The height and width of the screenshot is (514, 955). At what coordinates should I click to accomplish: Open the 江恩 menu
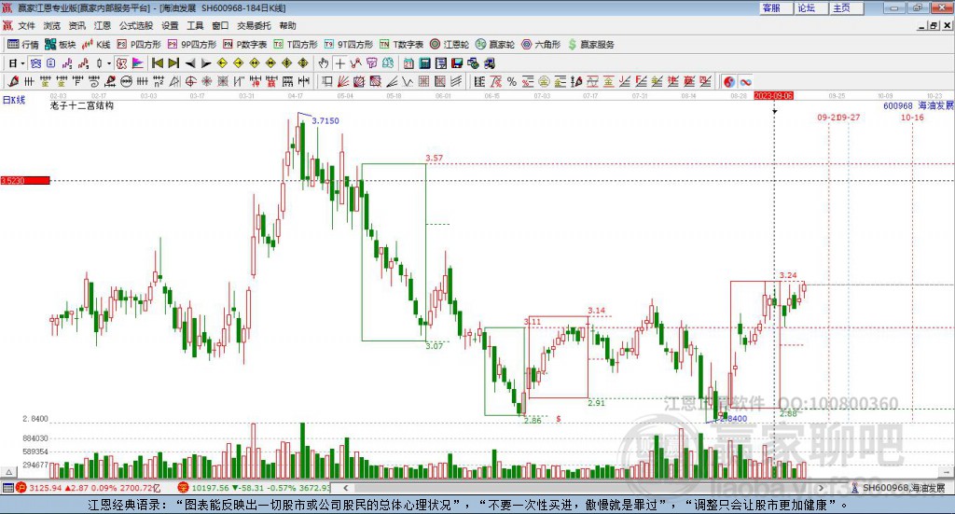103,25
